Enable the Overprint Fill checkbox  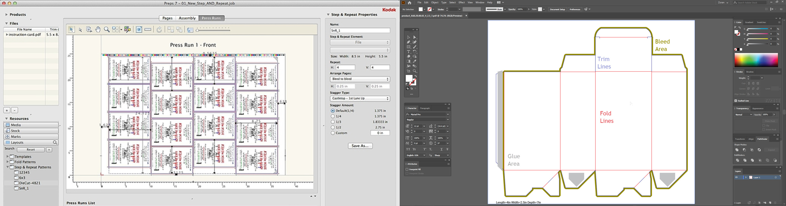(x=407, y=169)
